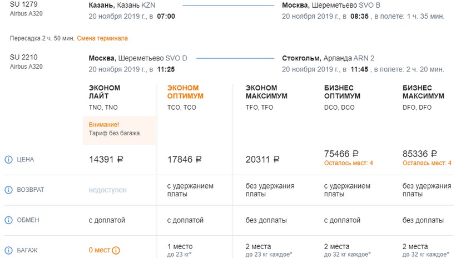Select the ЭКОНОМ ЛАЙТ fare header

(105, 92)
